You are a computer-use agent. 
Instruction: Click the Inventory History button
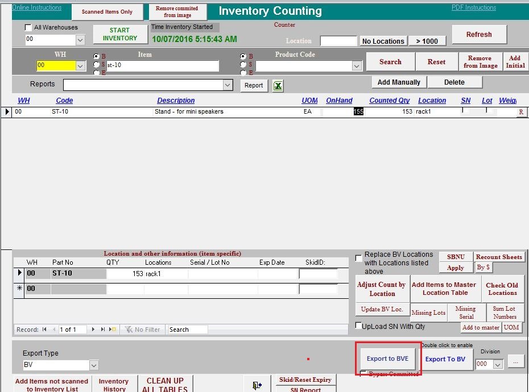pos(114,385)
